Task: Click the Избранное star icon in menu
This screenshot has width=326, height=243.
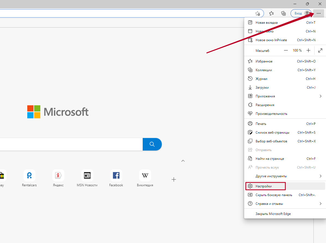Action: pos(250,61)
